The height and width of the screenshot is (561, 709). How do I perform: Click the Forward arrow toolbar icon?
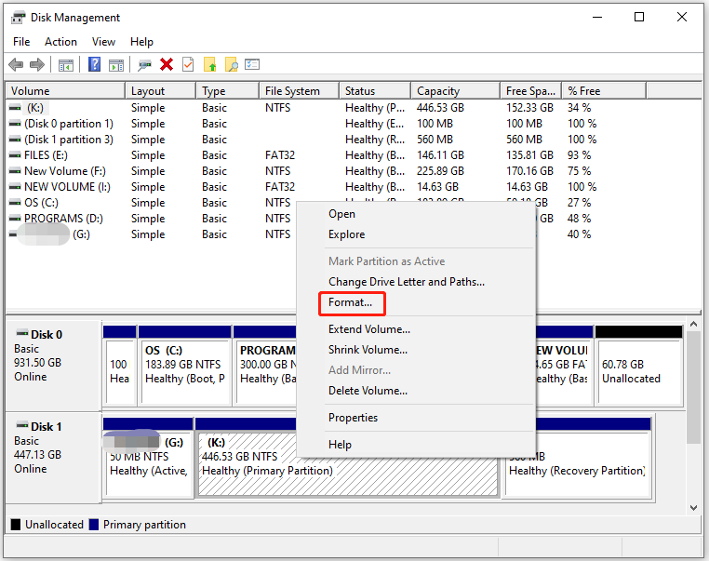coord(37,64)
